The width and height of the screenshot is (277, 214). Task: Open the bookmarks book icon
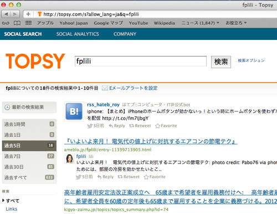tap(17, 23)
